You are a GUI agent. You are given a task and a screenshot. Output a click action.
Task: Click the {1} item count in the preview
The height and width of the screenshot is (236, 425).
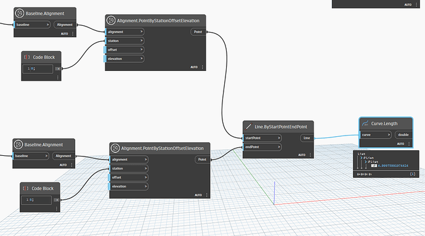[x=413, y=174]
